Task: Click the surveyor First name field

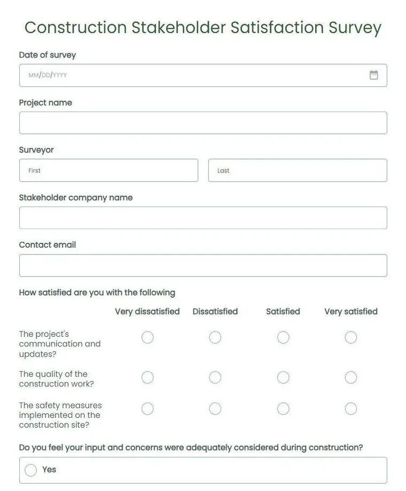Action: point(109,170)
